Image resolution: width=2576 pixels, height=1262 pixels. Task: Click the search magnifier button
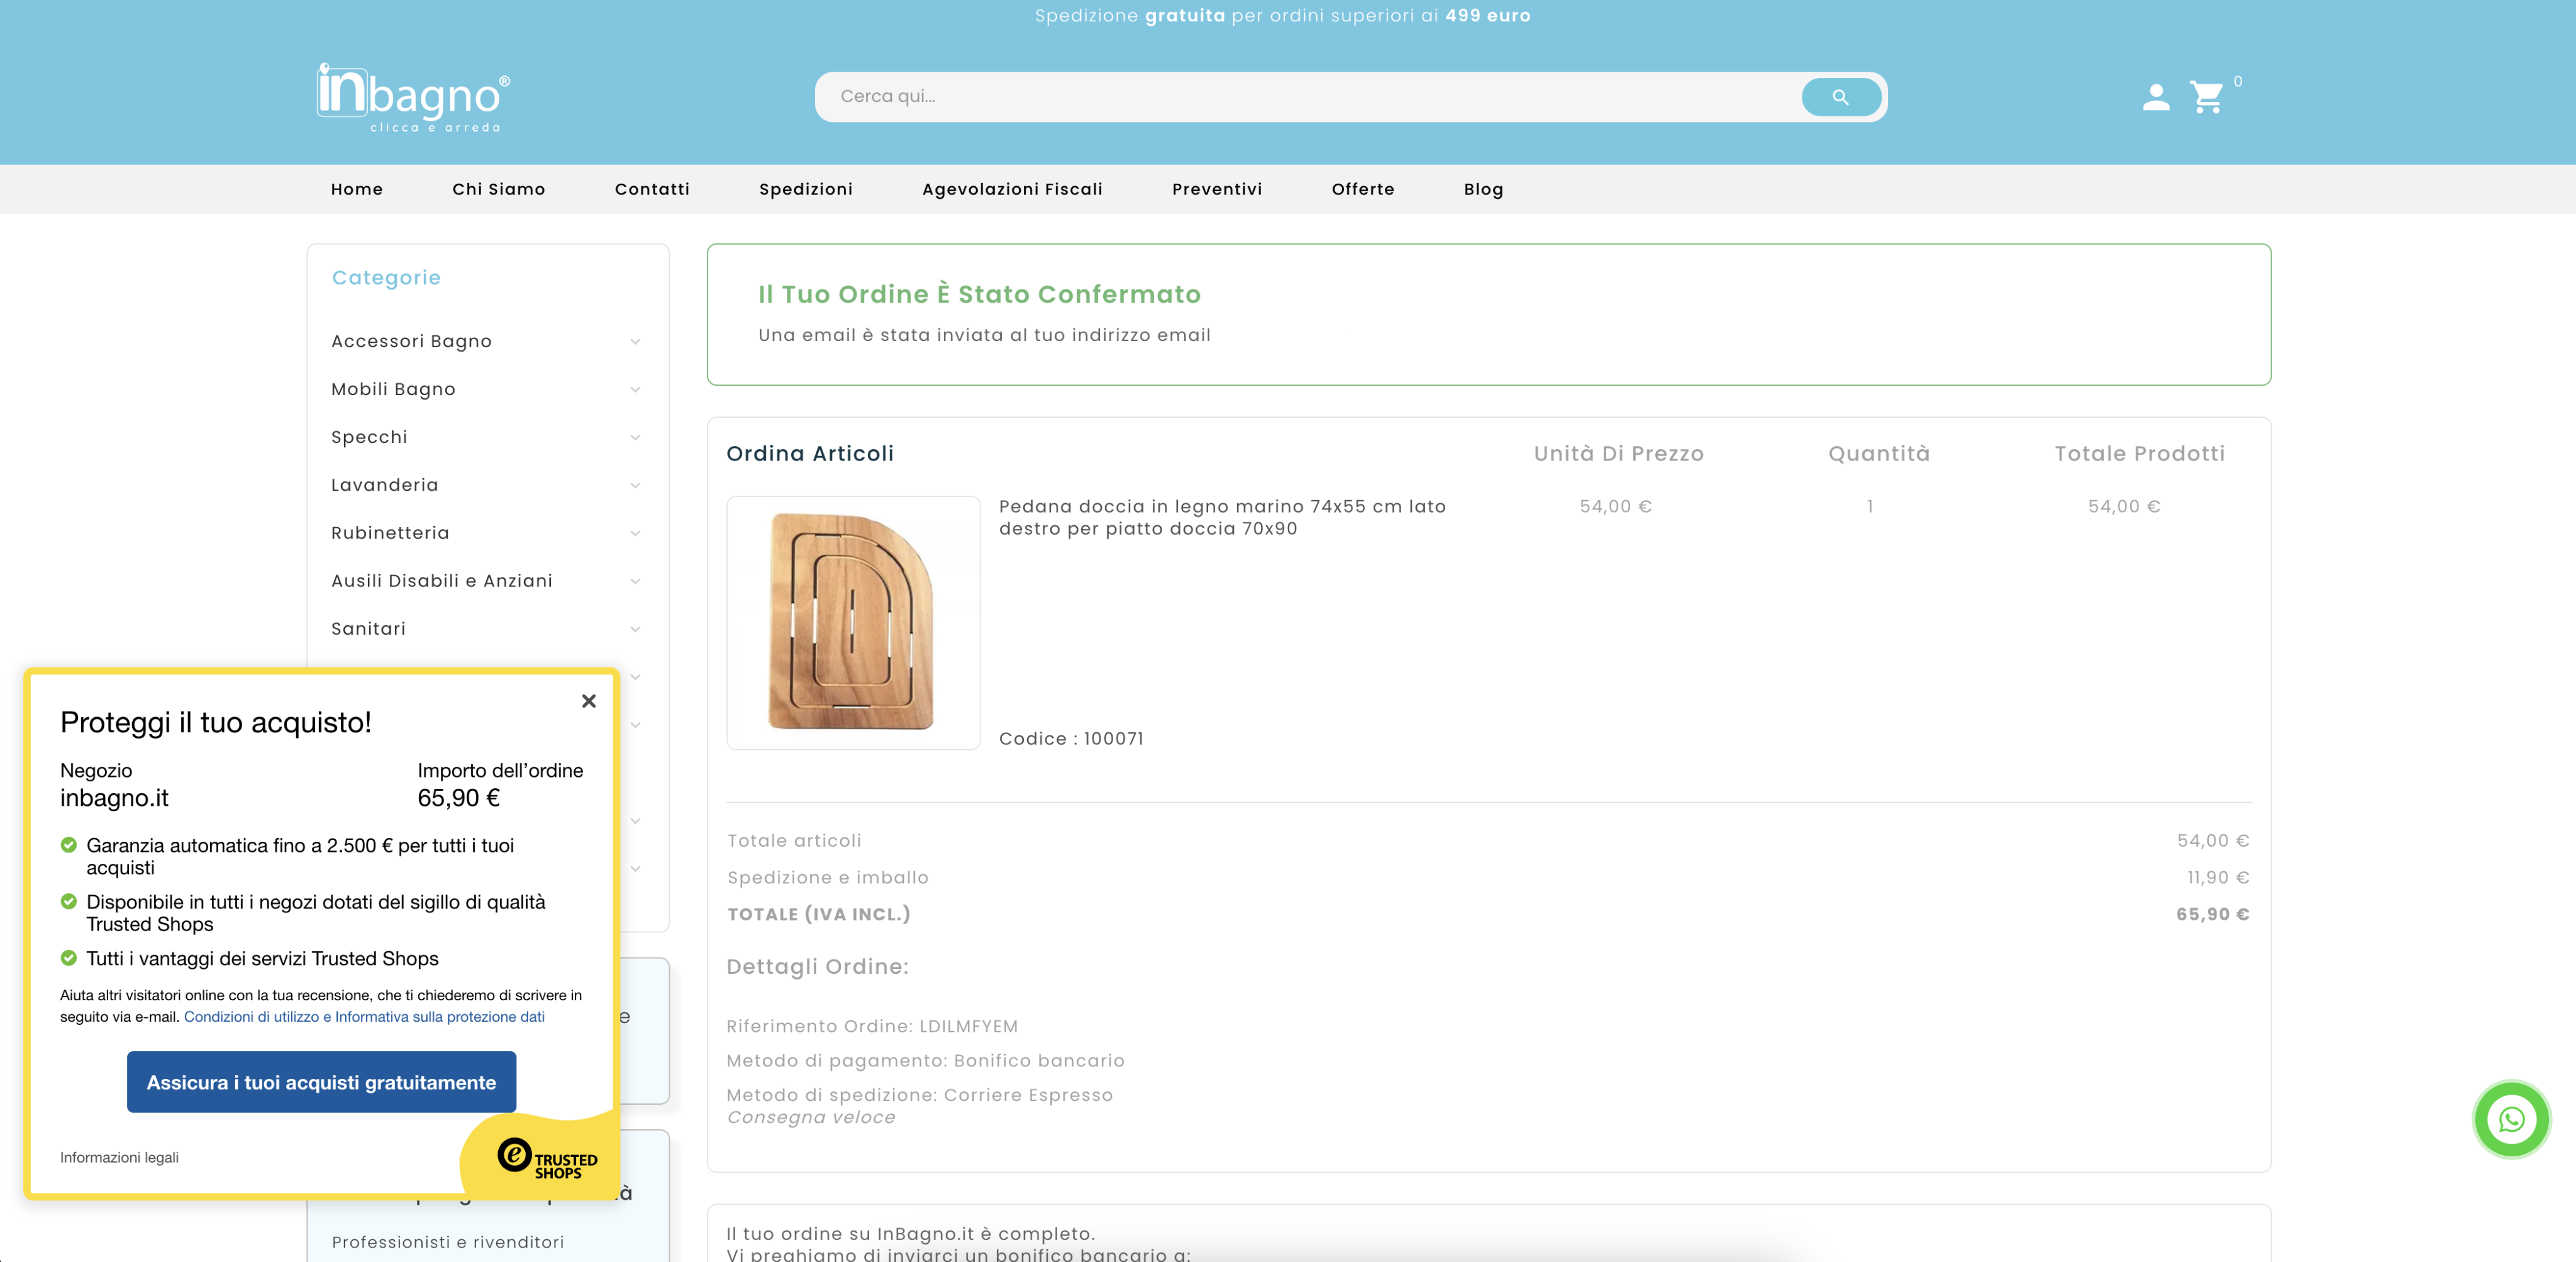pos(1840,97)
